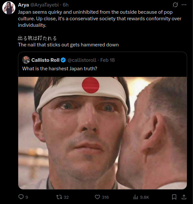Screen dimensions: 193x204
Task: View analytics via the bar chart icon
Action: coord(136,197)
